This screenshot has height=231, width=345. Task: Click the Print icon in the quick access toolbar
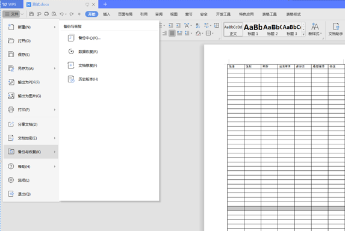click(x=46, y=14)
